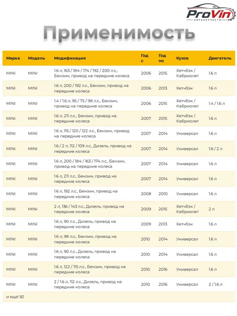Click the Год с column header

pyautogui.click(x=145, y=58)
